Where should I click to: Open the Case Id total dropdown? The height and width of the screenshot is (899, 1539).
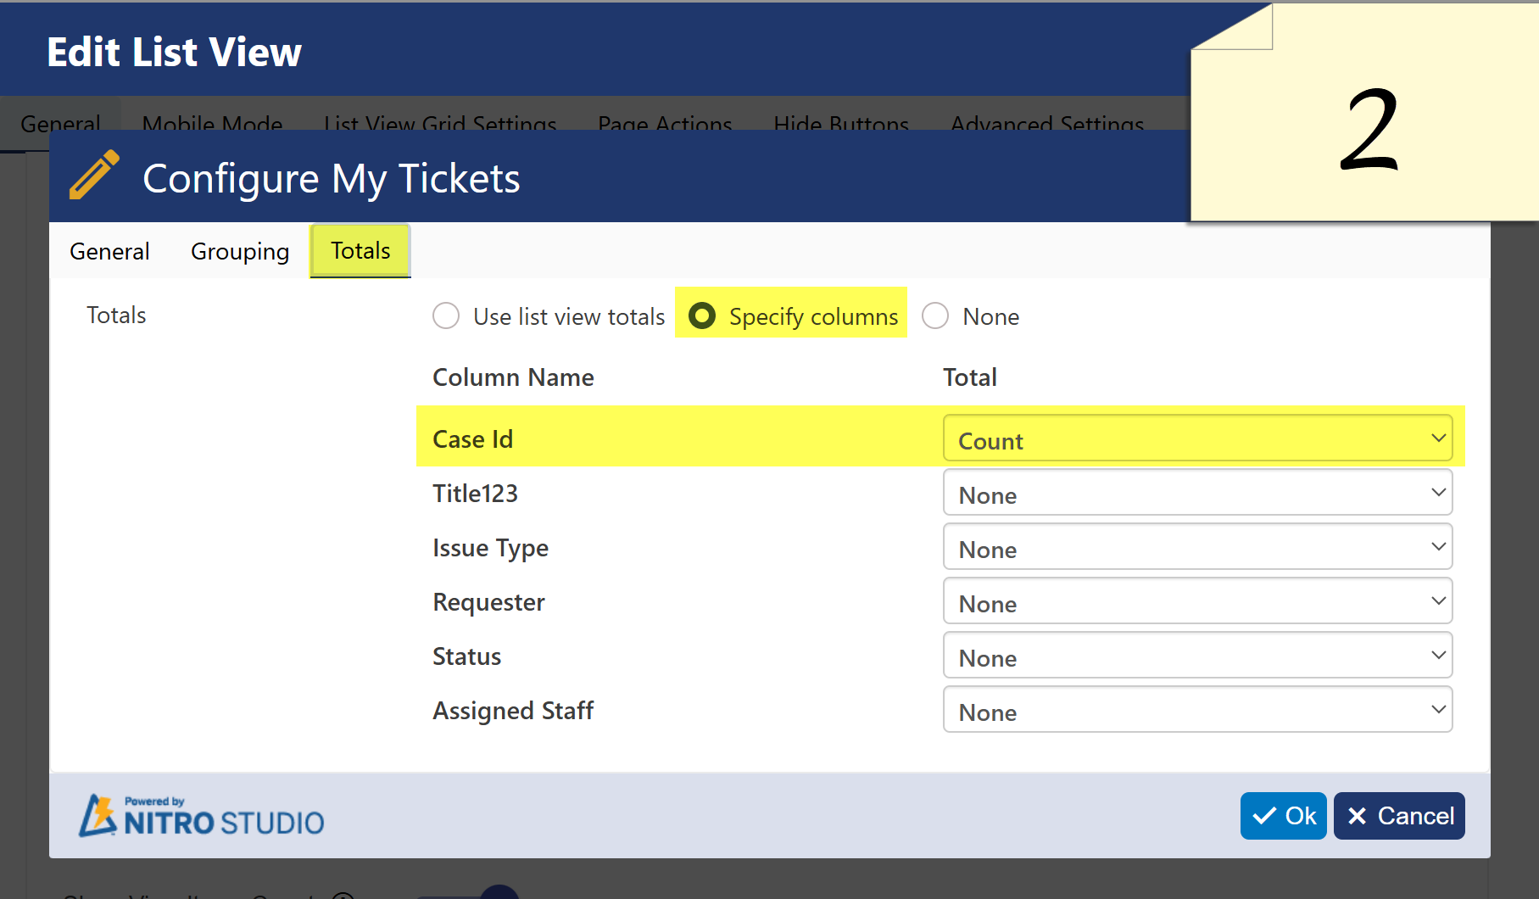point(1196,439)
